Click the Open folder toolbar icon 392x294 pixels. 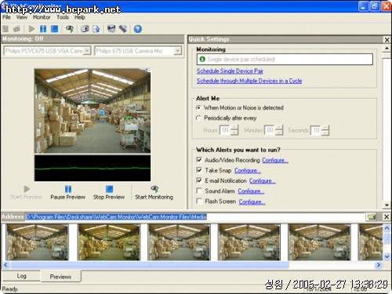tap(17, 29)
